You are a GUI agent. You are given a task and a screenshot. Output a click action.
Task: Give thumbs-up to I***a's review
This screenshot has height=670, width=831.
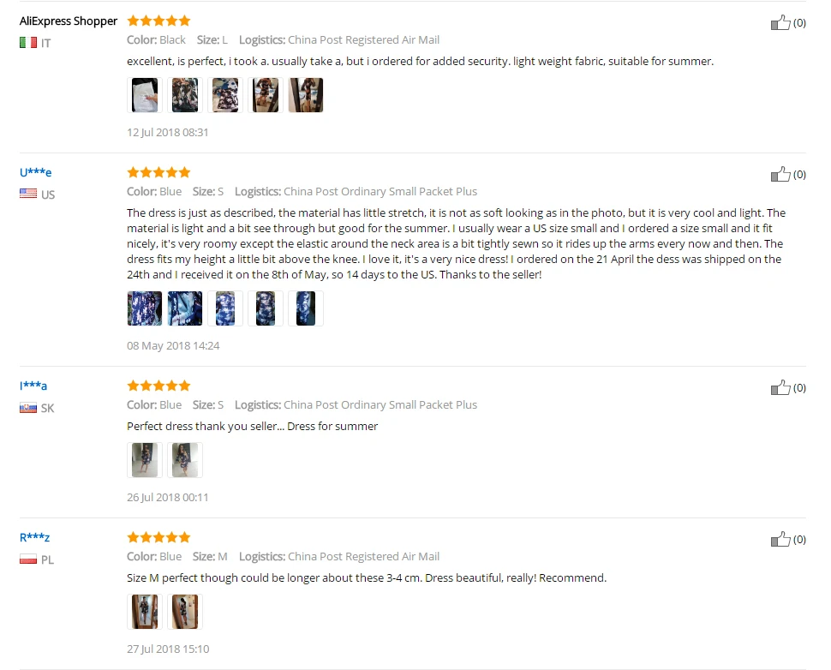pos(780,387)
